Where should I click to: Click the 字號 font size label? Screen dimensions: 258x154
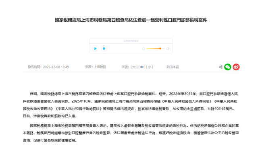coord(125,67)
